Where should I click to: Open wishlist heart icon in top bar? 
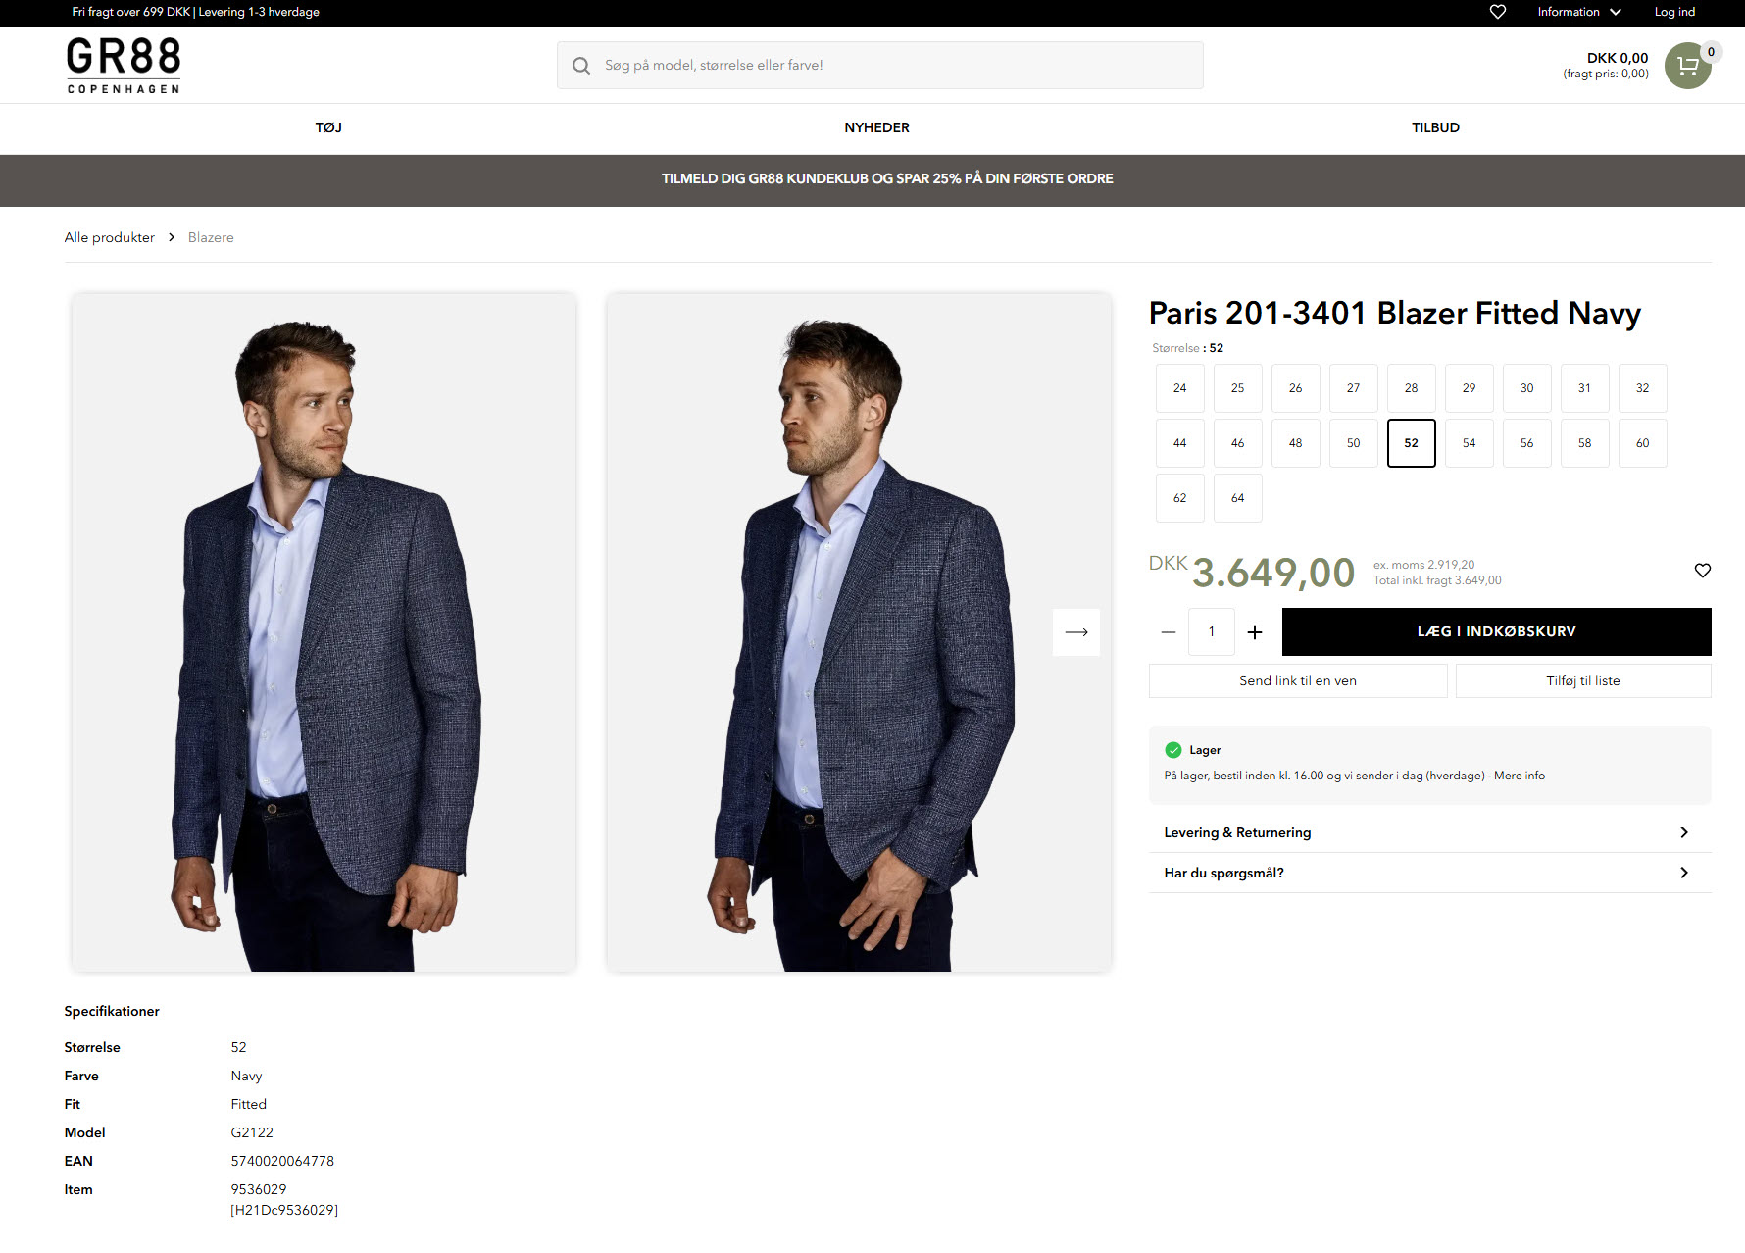(x=1497, y=12)
